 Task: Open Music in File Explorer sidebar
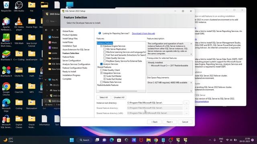tap(53, 42)
